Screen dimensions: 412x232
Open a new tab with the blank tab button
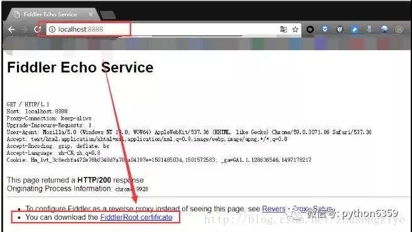coord(108,15)
